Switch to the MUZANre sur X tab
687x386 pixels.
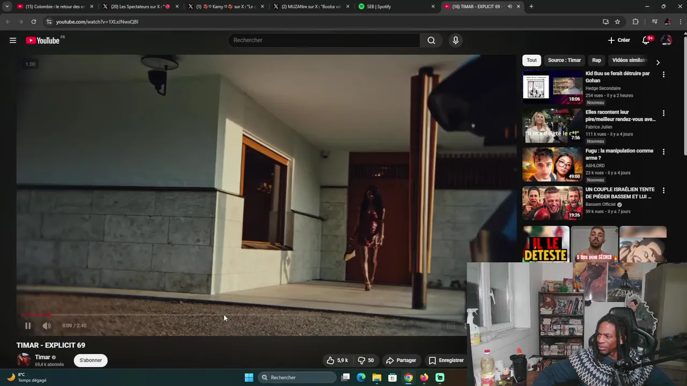coord(311,6)
